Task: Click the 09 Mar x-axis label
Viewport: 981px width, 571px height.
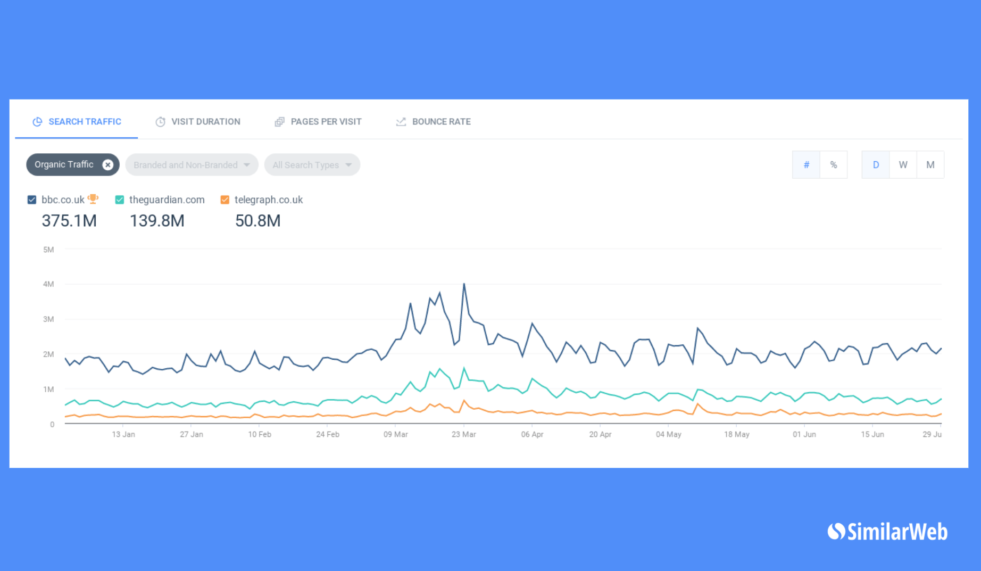Action: tap(396, 434)
